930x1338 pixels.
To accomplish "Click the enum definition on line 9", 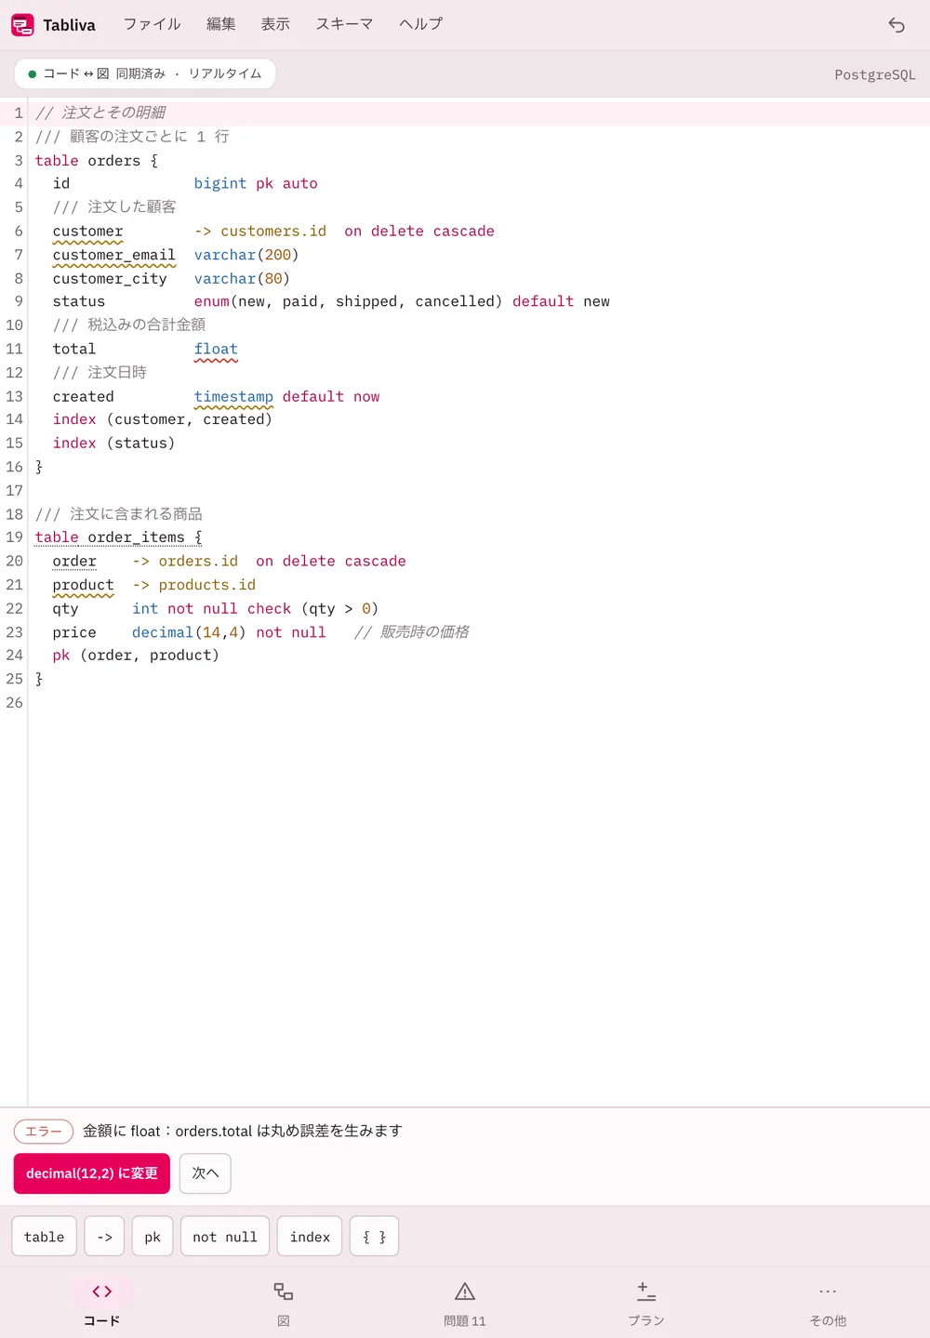I will point(348,301).
